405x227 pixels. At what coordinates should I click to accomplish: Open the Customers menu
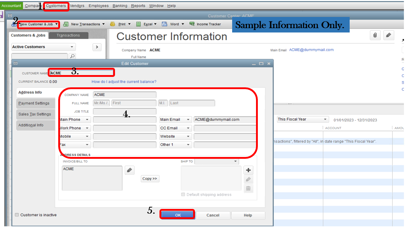[56, 6]
